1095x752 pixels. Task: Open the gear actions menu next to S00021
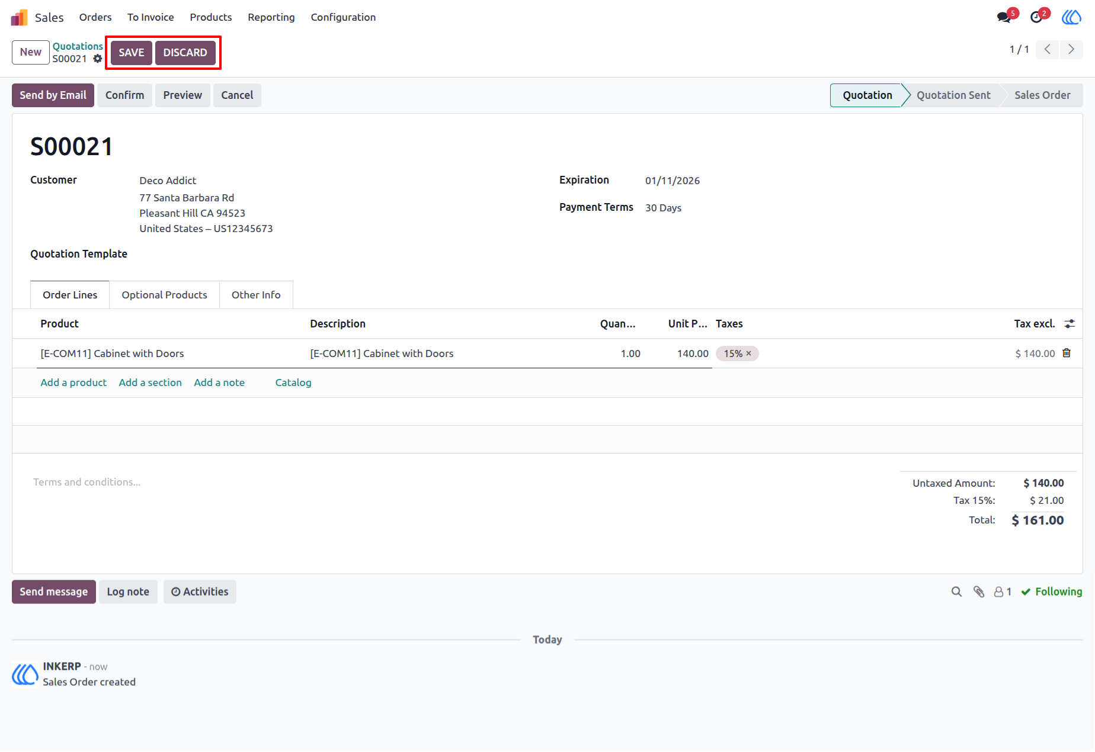pos(98,59)
